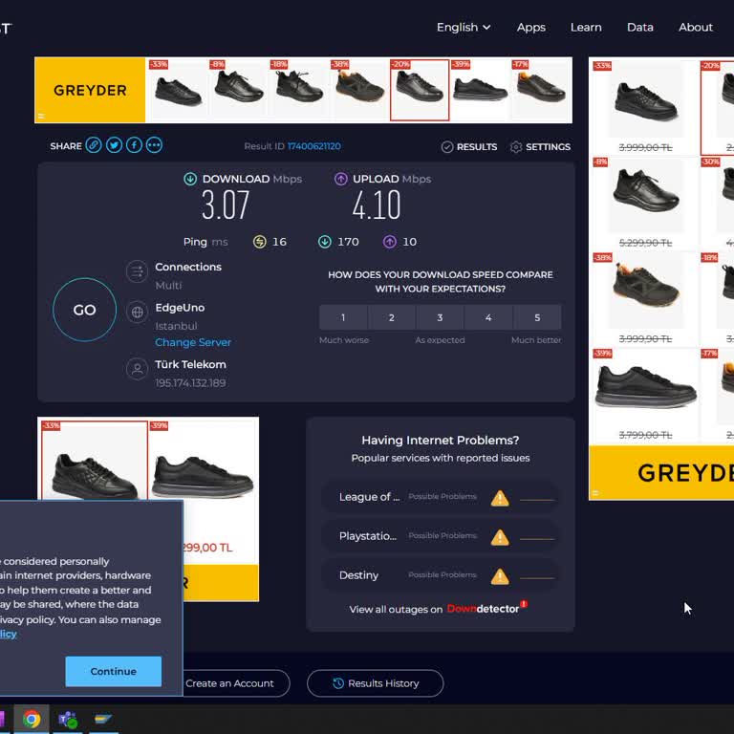Viewport: 734px width, 734px height.
Task: Click the download latency icon beside 170
Action: 324,242
